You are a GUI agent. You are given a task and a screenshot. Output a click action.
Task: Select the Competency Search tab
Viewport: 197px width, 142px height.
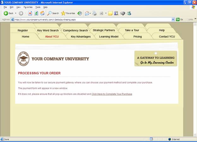(75, 30)
